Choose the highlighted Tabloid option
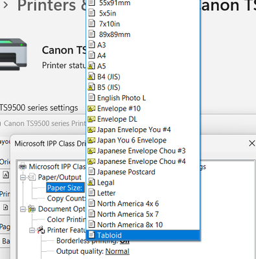Image resolution: width=256 pixels, height=259 pixels. coord(143,235)
